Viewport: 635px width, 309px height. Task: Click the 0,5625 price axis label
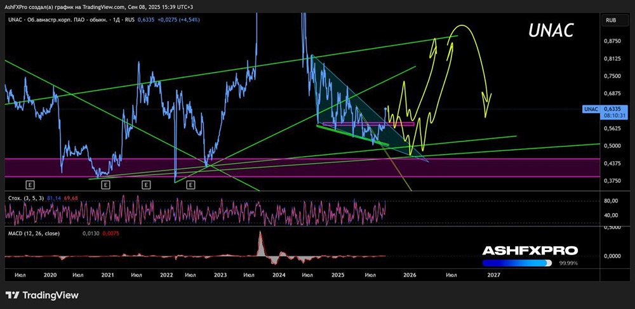612,129
